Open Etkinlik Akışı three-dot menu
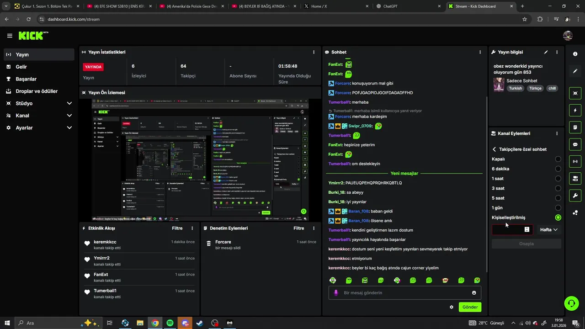585x329 pixels. tap(192, 228)
